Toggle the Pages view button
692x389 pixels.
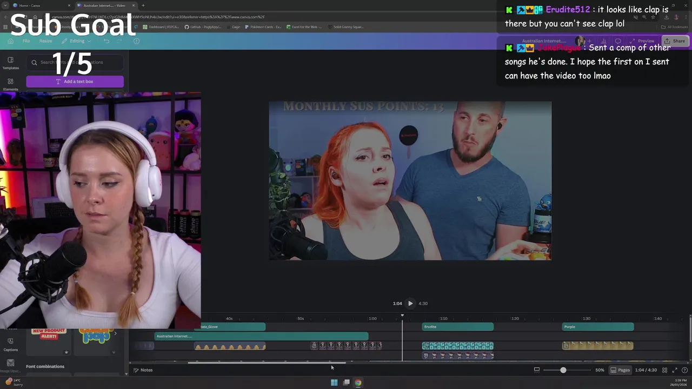point(620,370)
